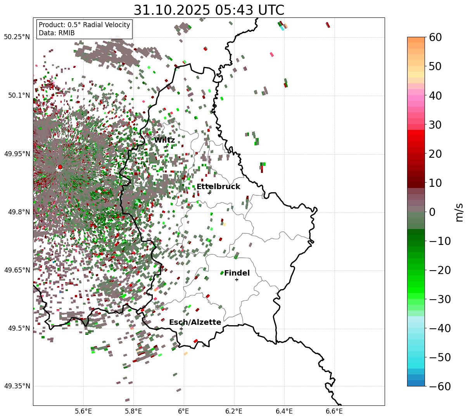Click the colorbar tick label −20

[440, 270]
